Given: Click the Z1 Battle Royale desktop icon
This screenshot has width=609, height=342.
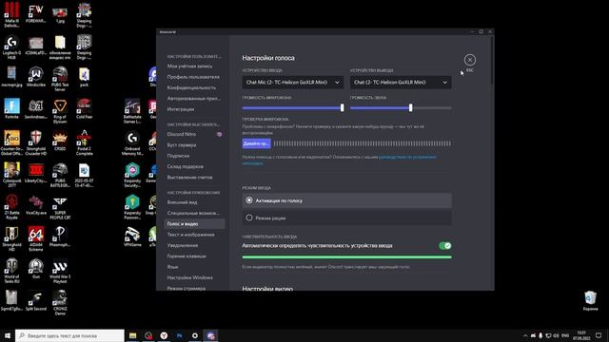Looking at the screenshot, I should 11,207.
